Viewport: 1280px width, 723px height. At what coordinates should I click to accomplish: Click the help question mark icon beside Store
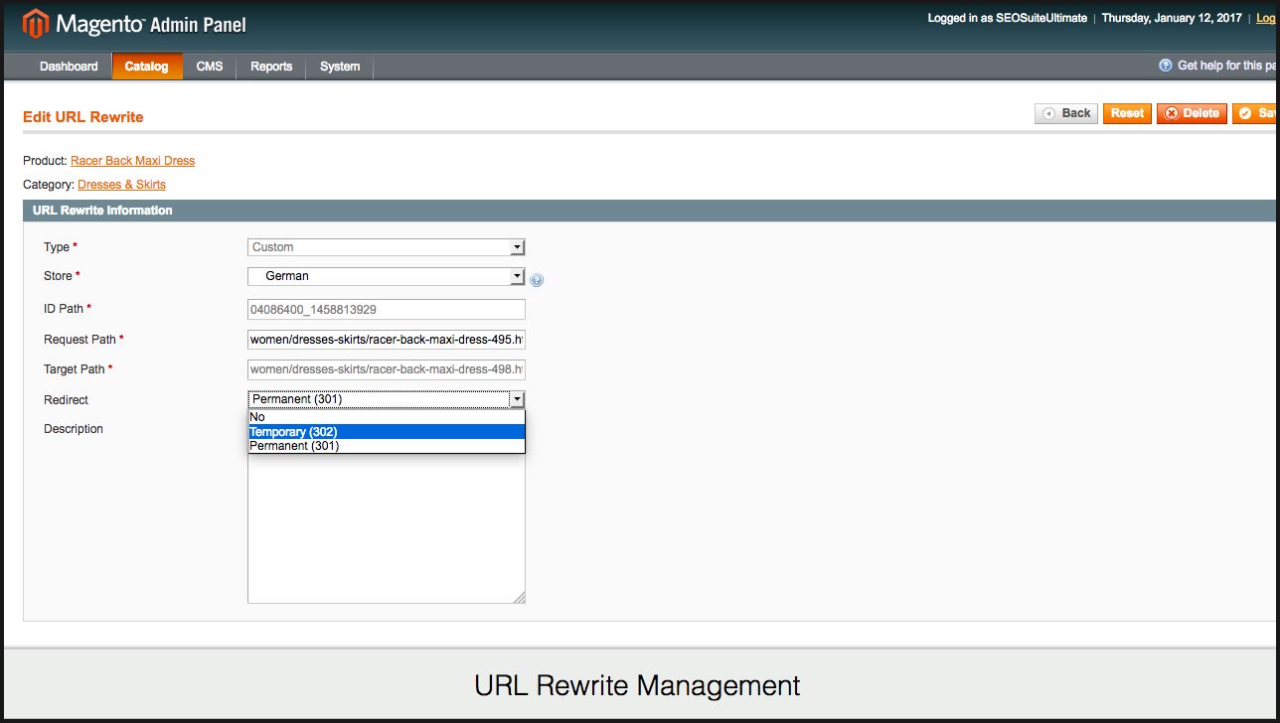537,280
